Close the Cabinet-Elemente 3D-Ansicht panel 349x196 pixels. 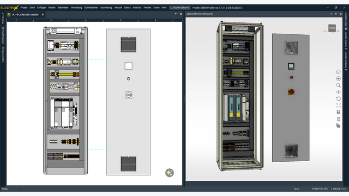[x=340, y=14]
